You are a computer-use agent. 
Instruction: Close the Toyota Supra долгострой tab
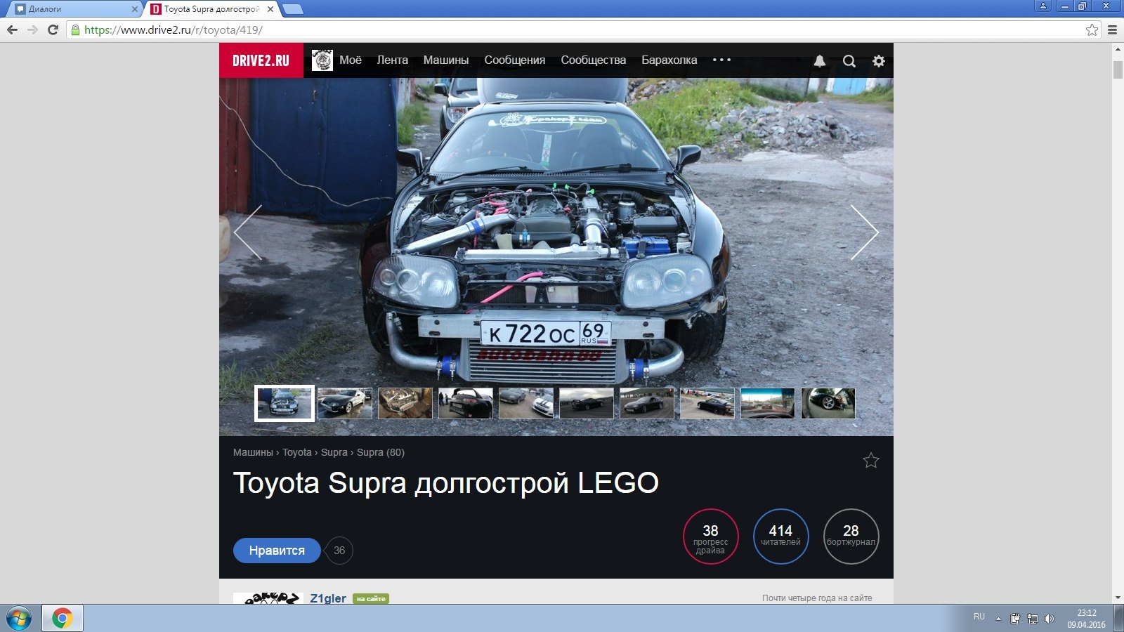tap(270, 9)
